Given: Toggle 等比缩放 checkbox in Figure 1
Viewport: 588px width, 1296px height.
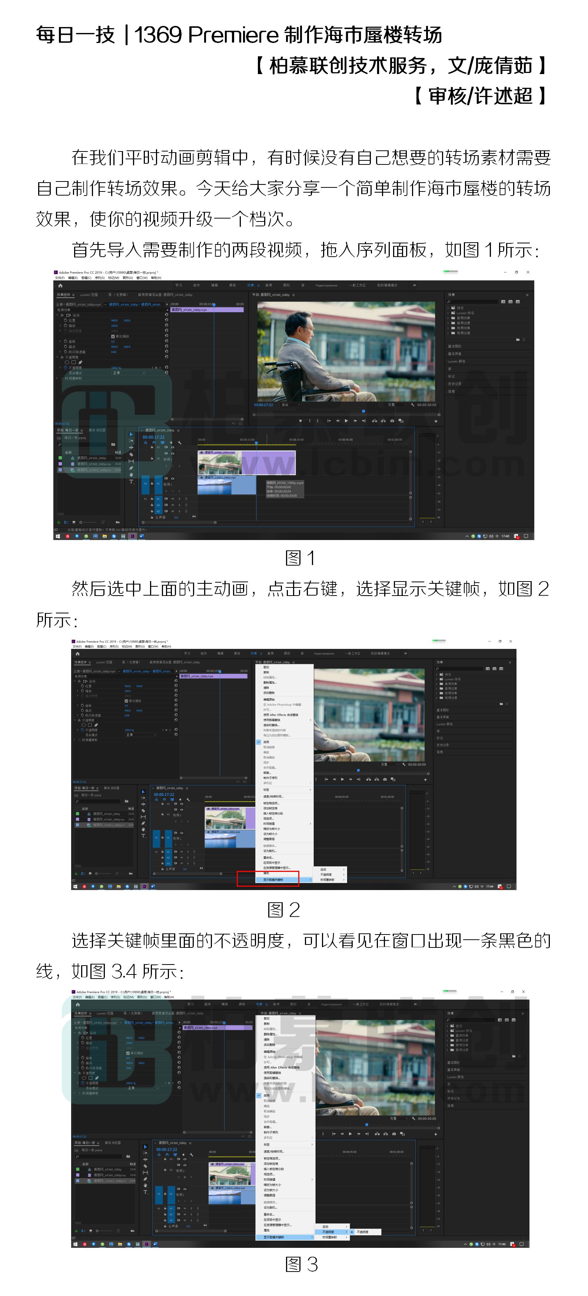Looking at the screenshot, I should tap(113, 337).
